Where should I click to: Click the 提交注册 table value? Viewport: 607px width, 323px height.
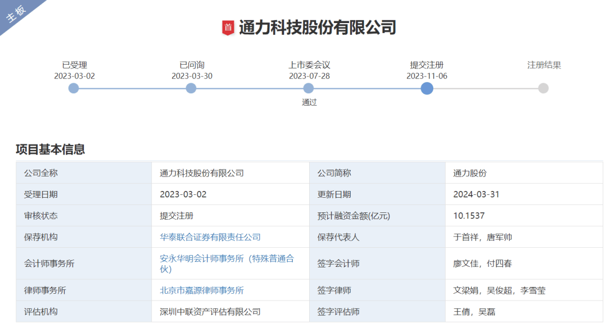tap(176, 216)
